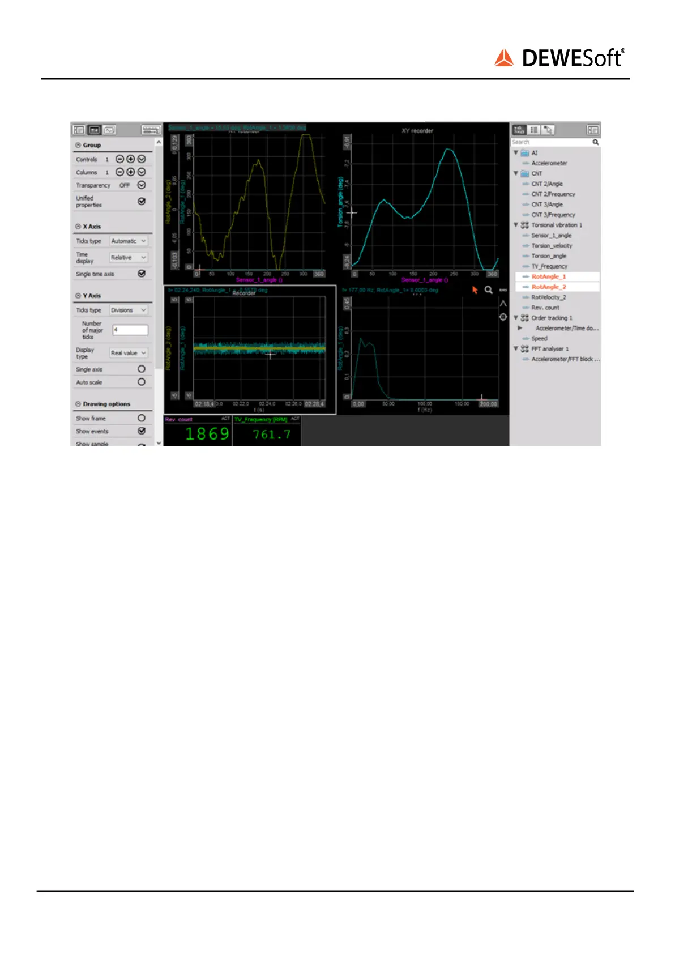
Task: Select the channel pointer selection icon
Action: [548, 130]
